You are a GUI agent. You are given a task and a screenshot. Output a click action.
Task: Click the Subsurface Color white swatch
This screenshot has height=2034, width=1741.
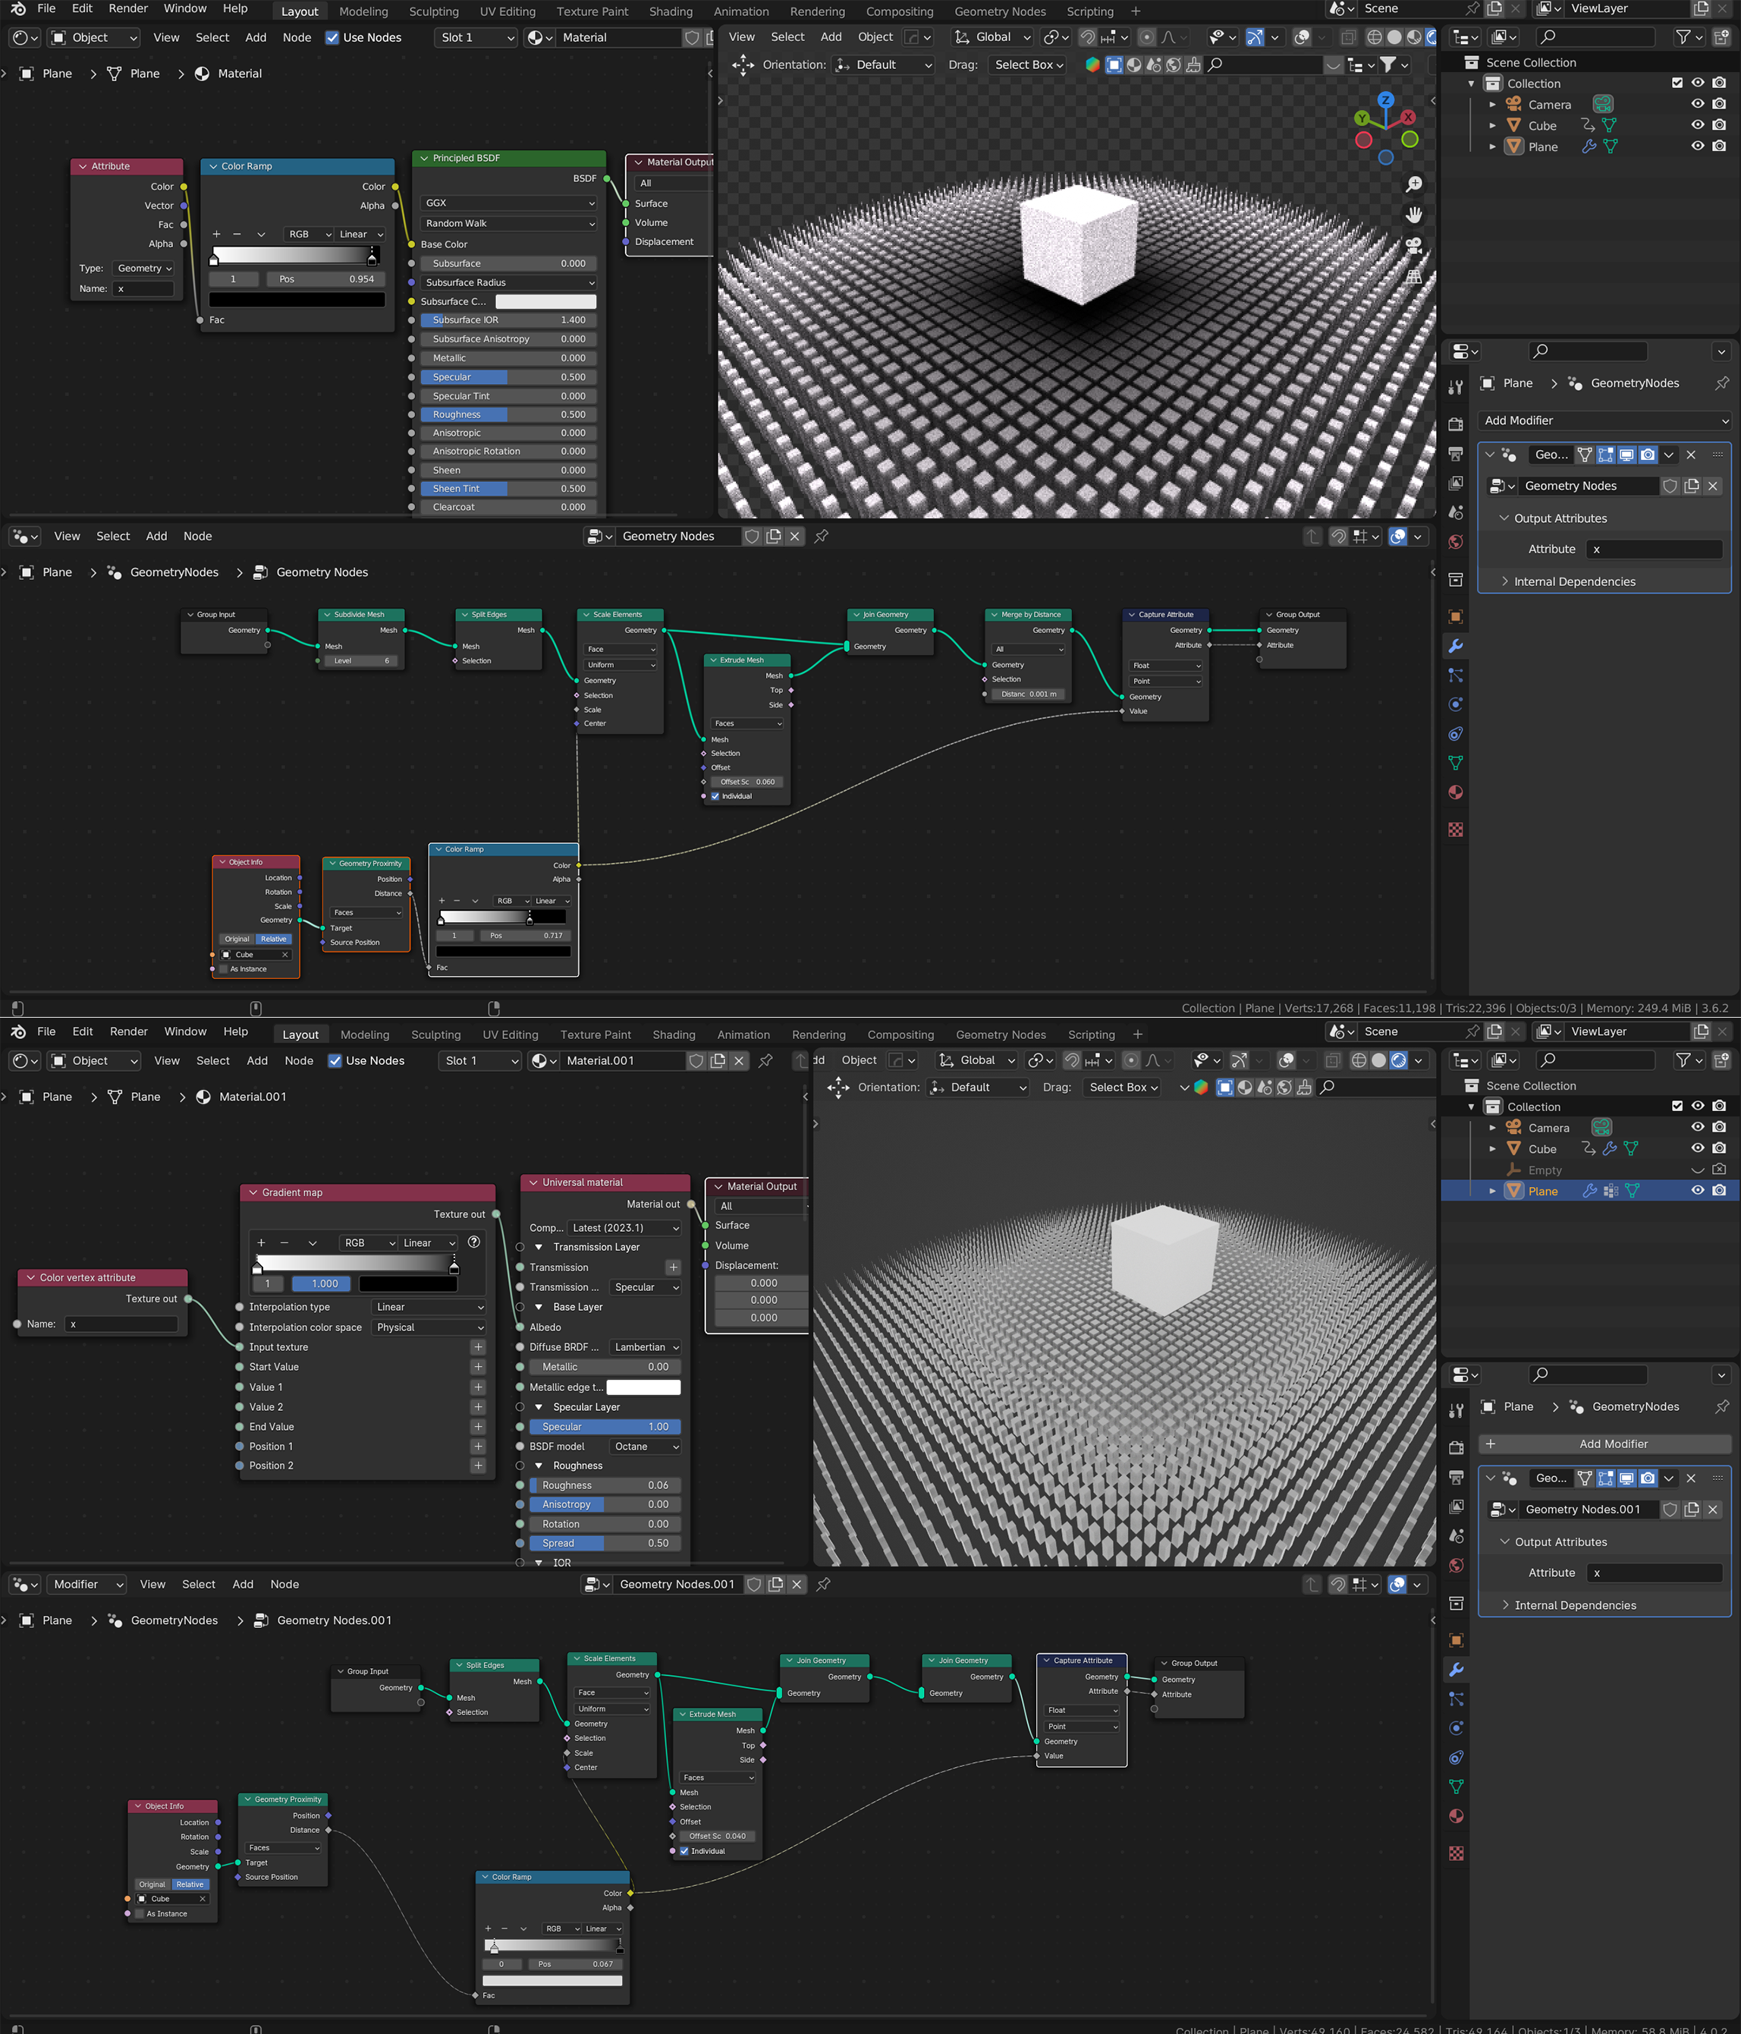545,301
